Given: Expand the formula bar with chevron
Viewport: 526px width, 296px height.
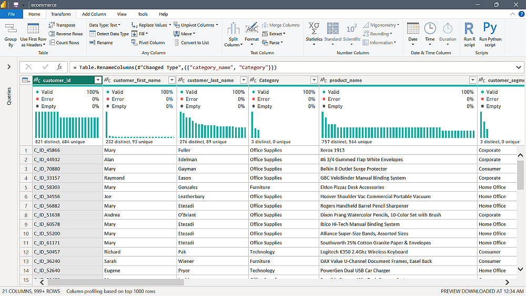Looking at the screenshot, I should pos(519,67).
